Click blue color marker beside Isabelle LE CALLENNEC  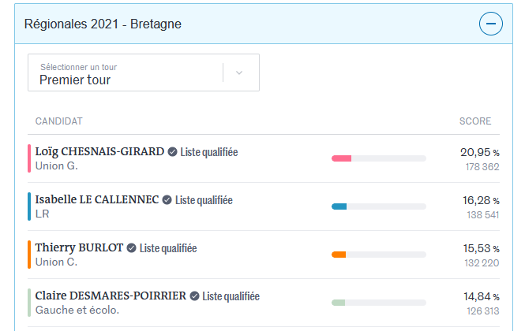[29, 206]
